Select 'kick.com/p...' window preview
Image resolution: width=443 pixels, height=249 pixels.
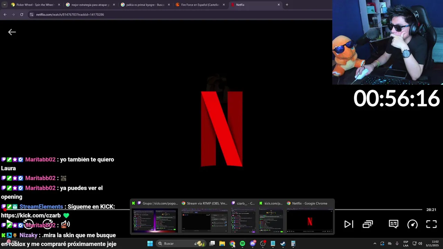271,216
